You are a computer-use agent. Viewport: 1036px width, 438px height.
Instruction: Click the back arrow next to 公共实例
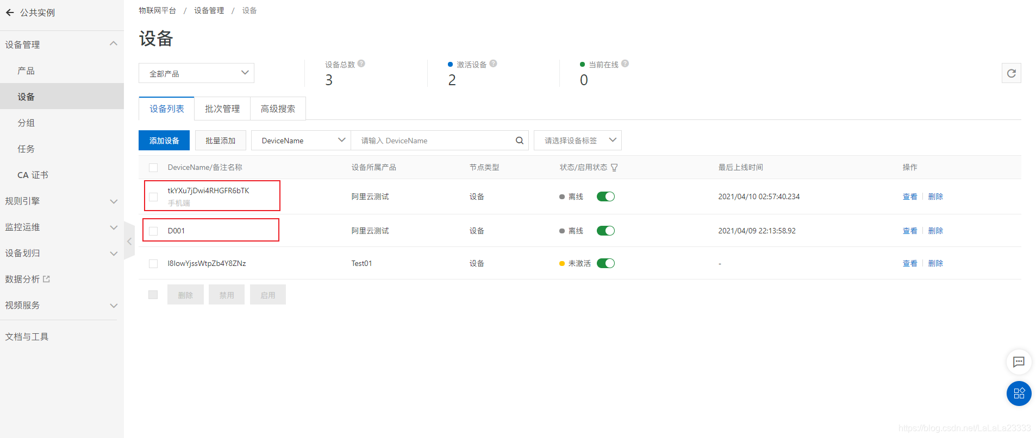point(10,12)
